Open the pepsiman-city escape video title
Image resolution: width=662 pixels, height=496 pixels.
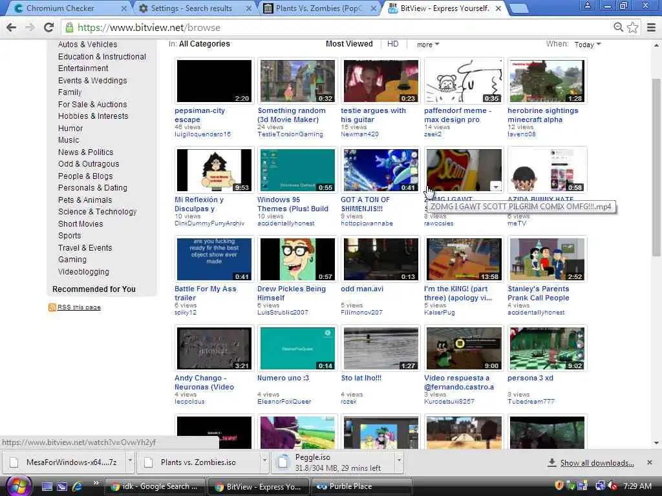(x=200, y=115)
